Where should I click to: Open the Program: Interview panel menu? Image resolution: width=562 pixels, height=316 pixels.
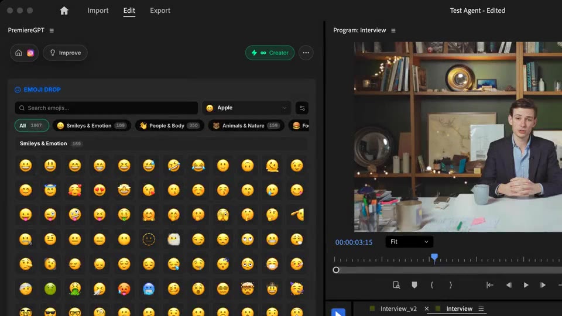[393, 30]
